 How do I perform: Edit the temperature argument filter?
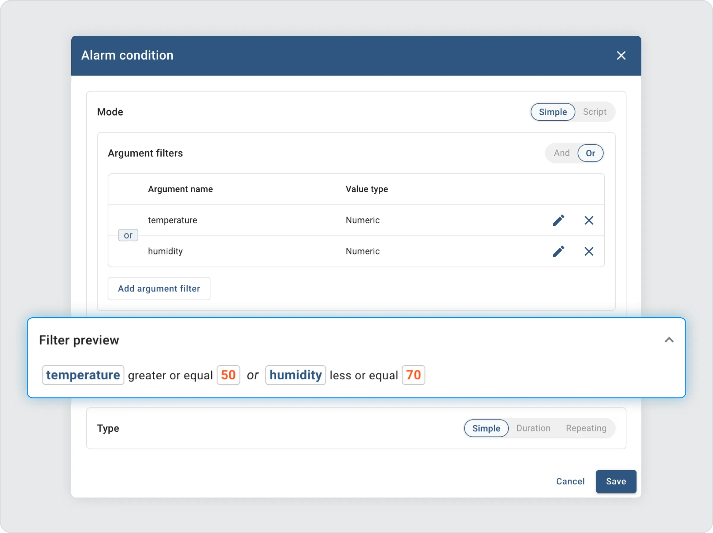[x=558, y=220]
